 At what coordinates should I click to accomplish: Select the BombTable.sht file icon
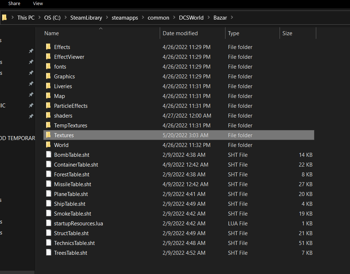pos(48,155)
